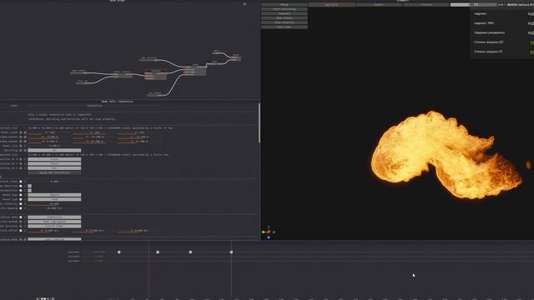
Task: Click orange center of viewport axis gizmo
Action: point(269,232)
